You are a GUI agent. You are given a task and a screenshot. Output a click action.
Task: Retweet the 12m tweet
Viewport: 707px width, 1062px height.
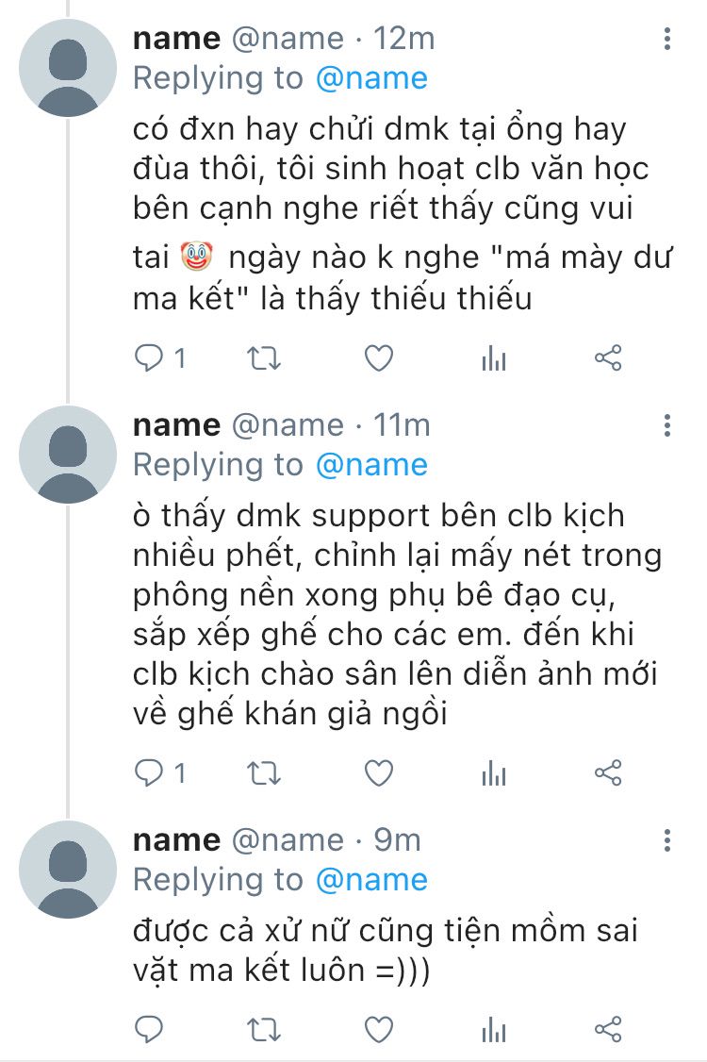pyautogui.click(x=263, y=358)
